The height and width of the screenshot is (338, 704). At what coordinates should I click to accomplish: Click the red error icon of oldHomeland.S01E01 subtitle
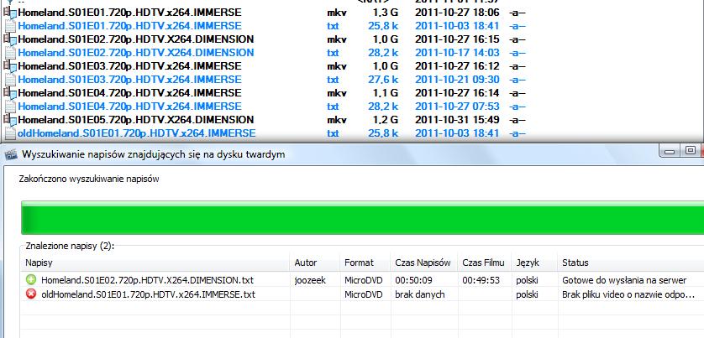coord(31,294)
